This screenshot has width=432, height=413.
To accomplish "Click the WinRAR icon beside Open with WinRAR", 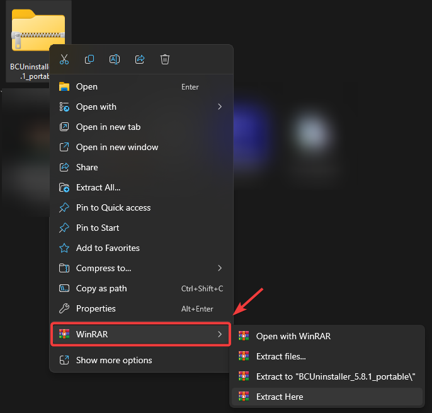I will [244, 336].
